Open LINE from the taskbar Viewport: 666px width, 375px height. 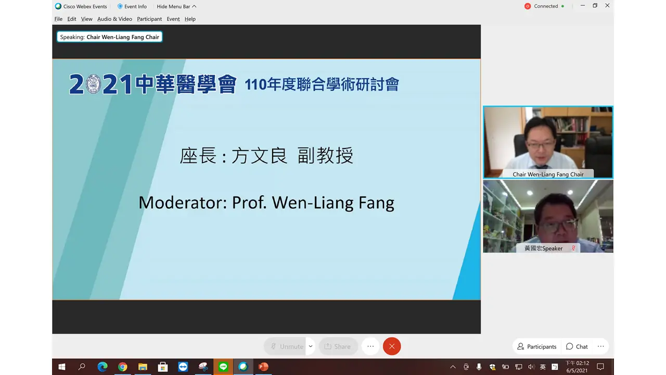[x=223, y=367]
